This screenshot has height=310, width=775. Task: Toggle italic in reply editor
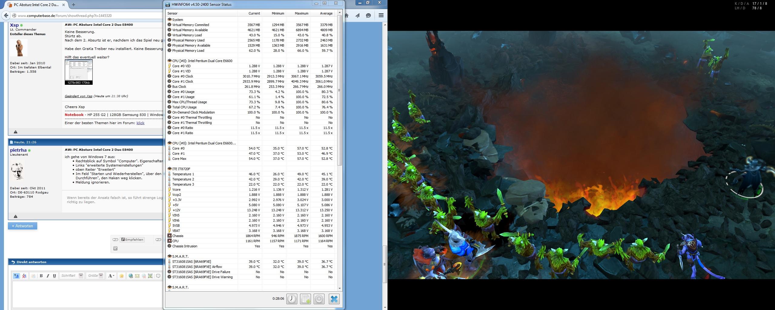[x=48, y=276]
